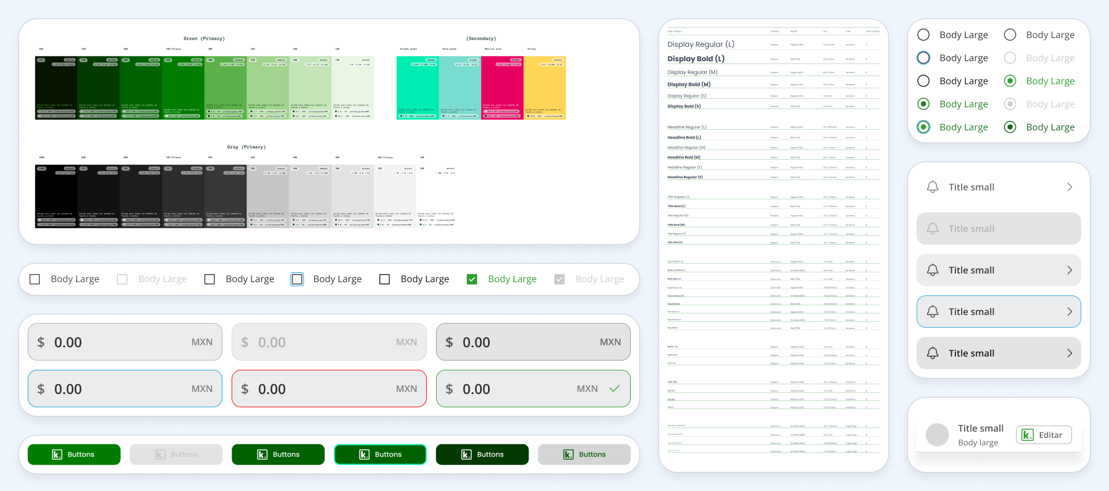Click the bell icon in the blue-outlined list item
This screenshot has height=491, width=1109.
(932, 312)
